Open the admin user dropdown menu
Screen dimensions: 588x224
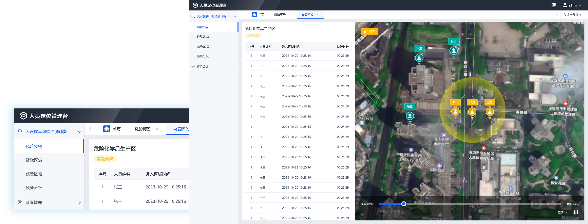[x=572, y=5]
